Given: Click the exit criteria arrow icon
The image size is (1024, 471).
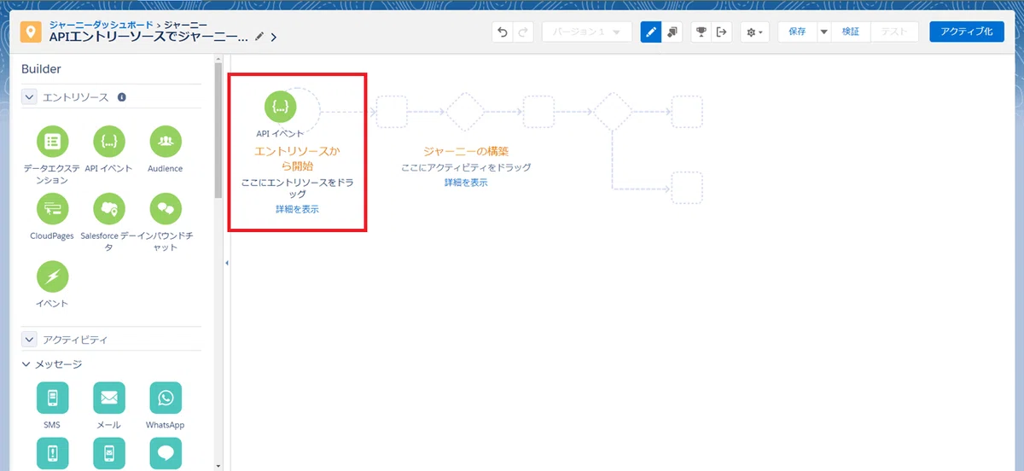Looking at the screenshot, I should tap(721, 32).
